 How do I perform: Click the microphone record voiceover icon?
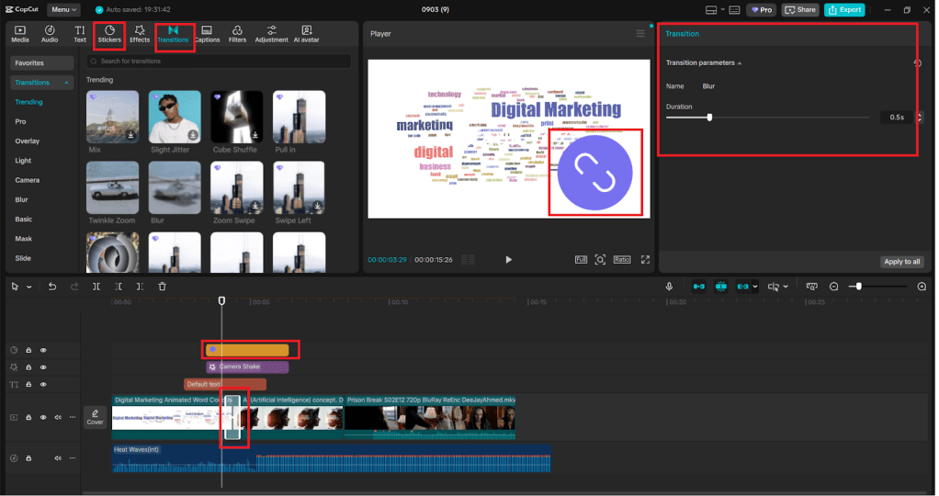coord(670,287)
